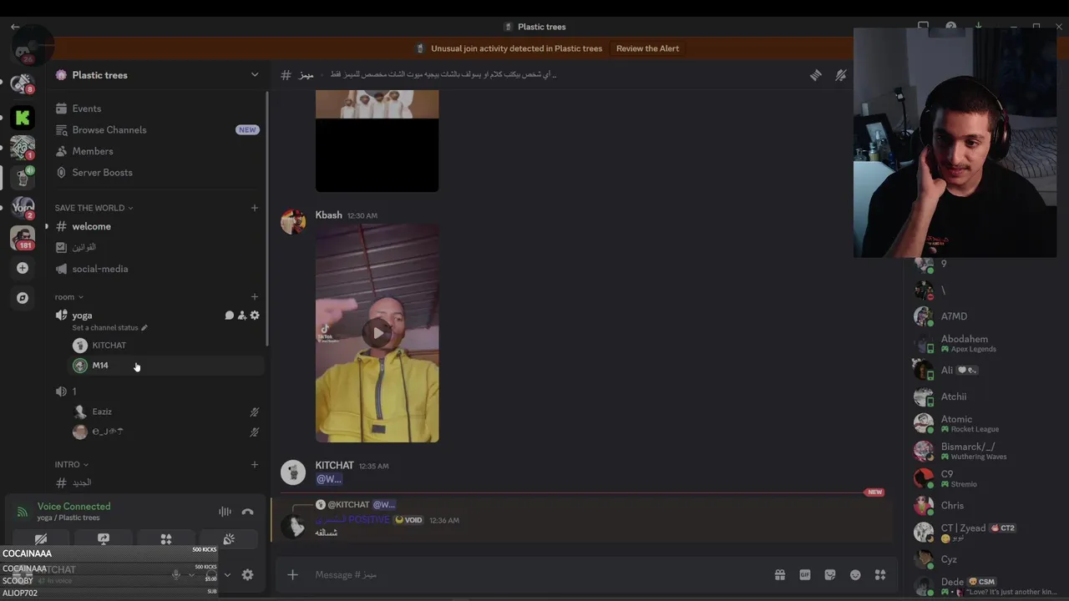This screenshot has height=601, width=1069.
Task: Collapse the INTRO category
Action: coord(72,464)
